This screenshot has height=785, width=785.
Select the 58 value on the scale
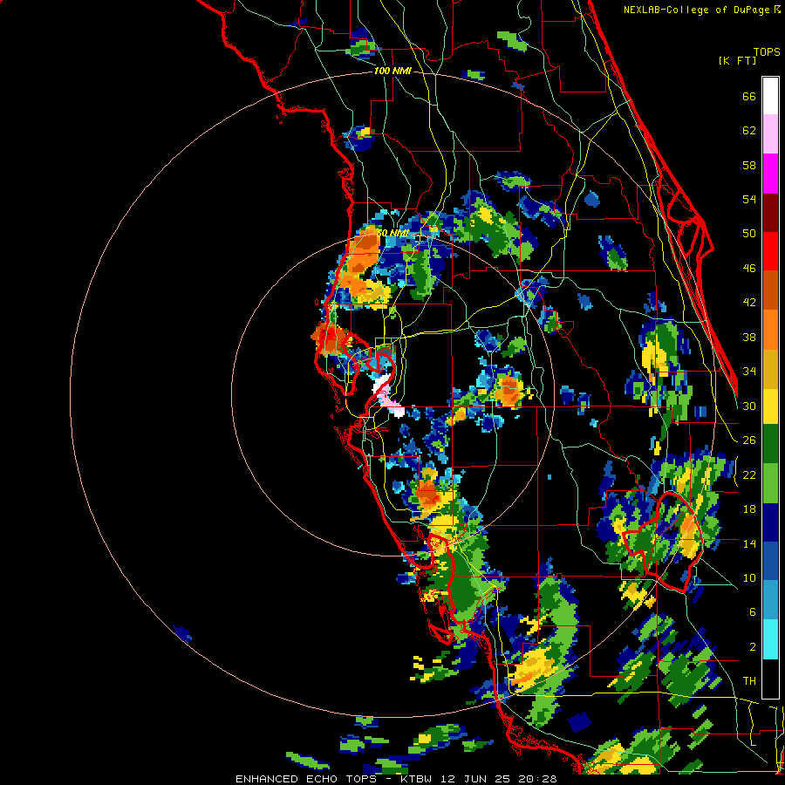point(749,165)
